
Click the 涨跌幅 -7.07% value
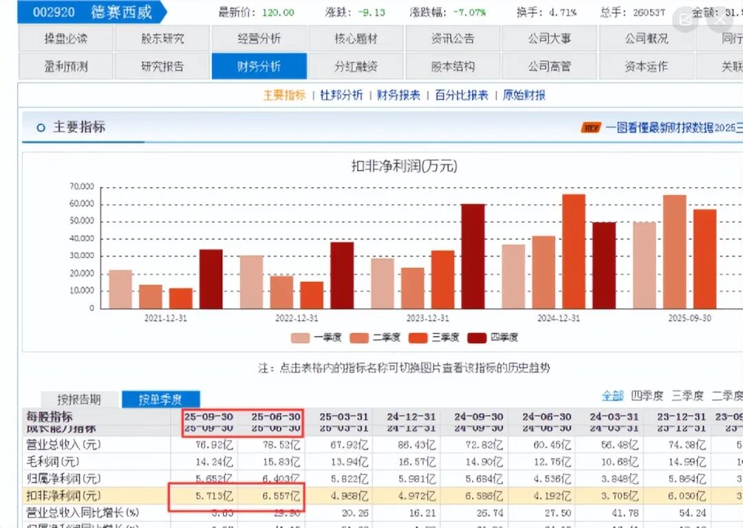(469, 12)
